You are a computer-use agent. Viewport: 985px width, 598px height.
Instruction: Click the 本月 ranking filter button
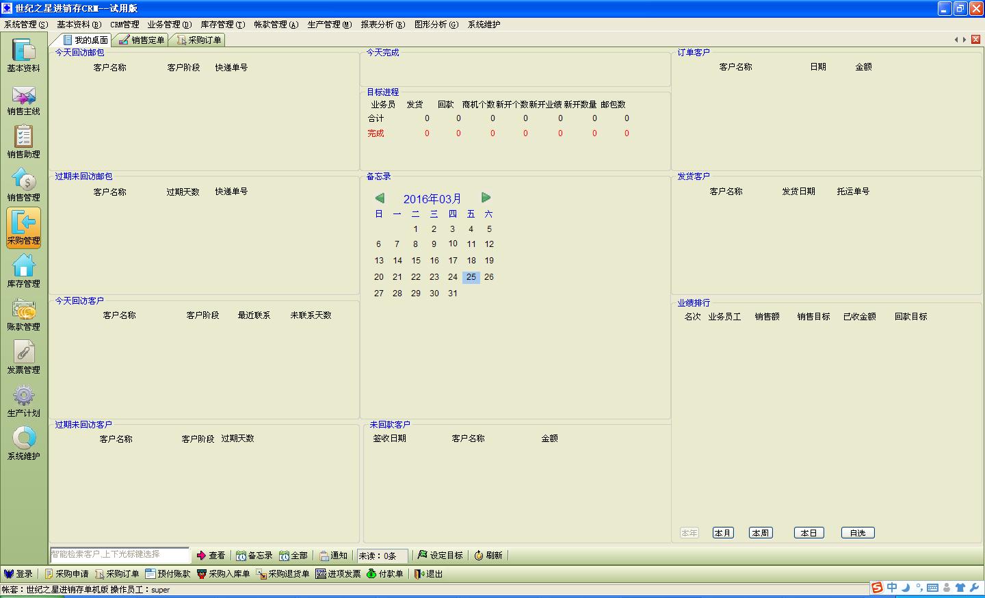click(x=722, y=533)
